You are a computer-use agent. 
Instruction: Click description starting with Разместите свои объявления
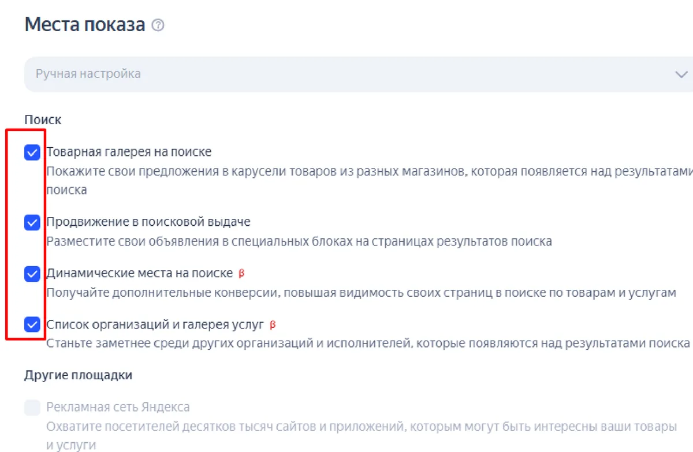click(299, 241)
